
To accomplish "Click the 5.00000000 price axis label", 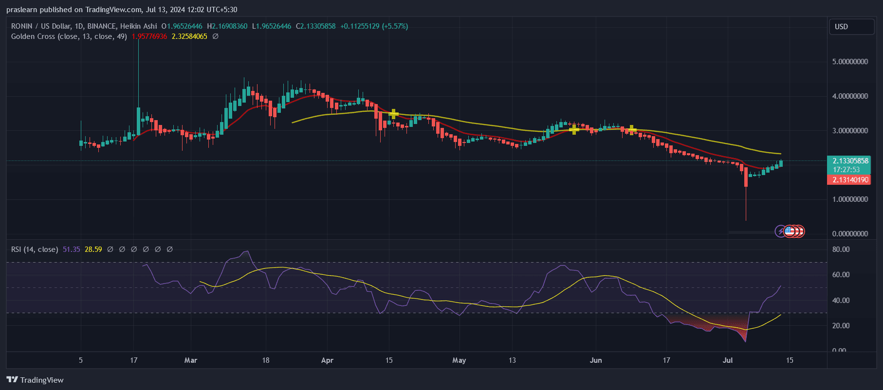I will (850, 62).
